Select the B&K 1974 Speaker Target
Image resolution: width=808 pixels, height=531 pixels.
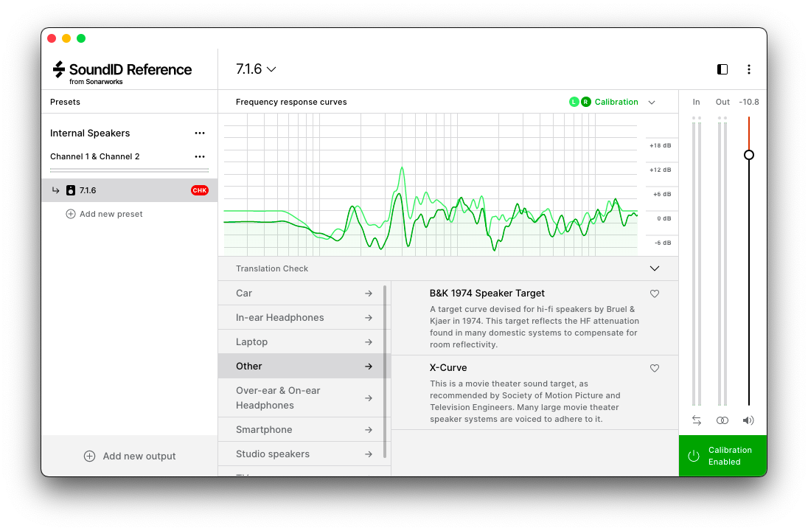[x=535, y=318]
